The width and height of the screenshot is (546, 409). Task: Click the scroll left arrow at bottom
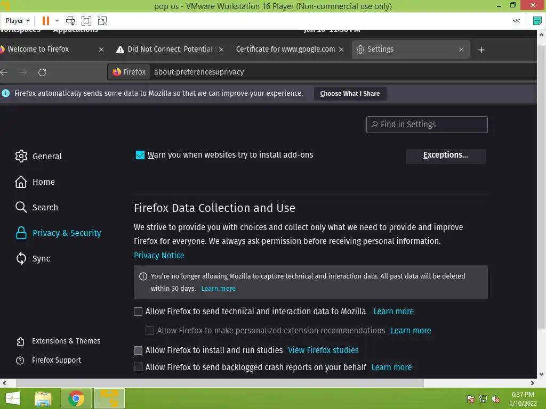click(x=4, y=383)
